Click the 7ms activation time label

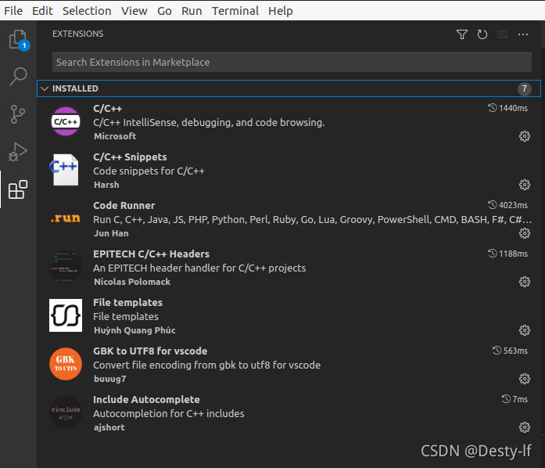[x=515, y=399]
